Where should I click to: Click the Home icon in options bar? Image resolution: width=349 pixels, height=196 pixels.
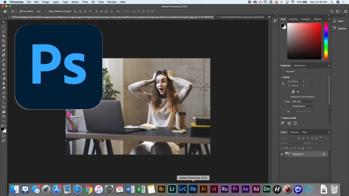pyautogui.click(x=5, y=11)
